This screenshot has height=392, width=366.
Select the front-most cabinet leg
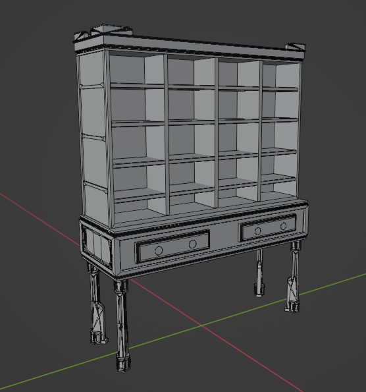pyautogui.click(x=122, y=325)
